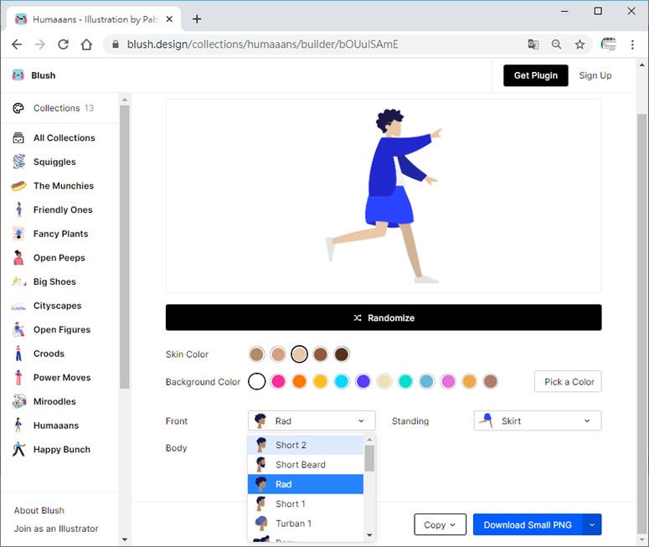Open the Standing dropdown showing Skirt

tap(538, 421)
